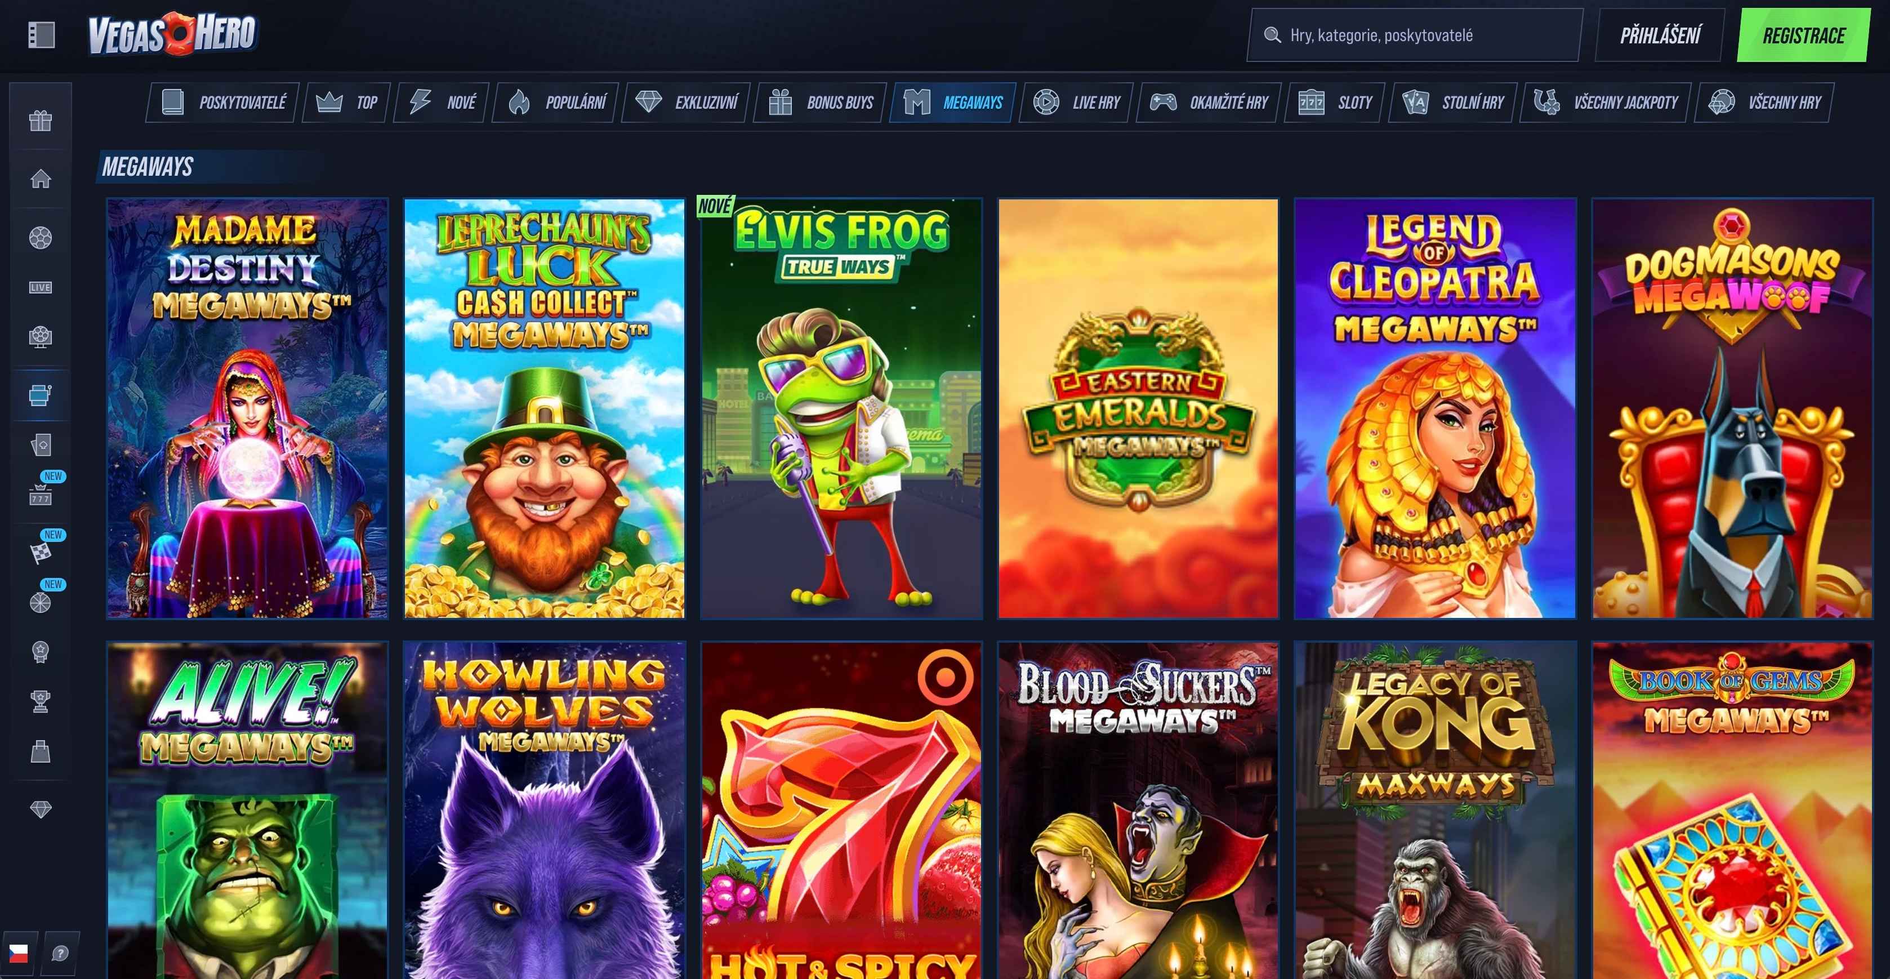Launch the Hot & Spicy game
The image size is (1890, 979).
(841, 810)
